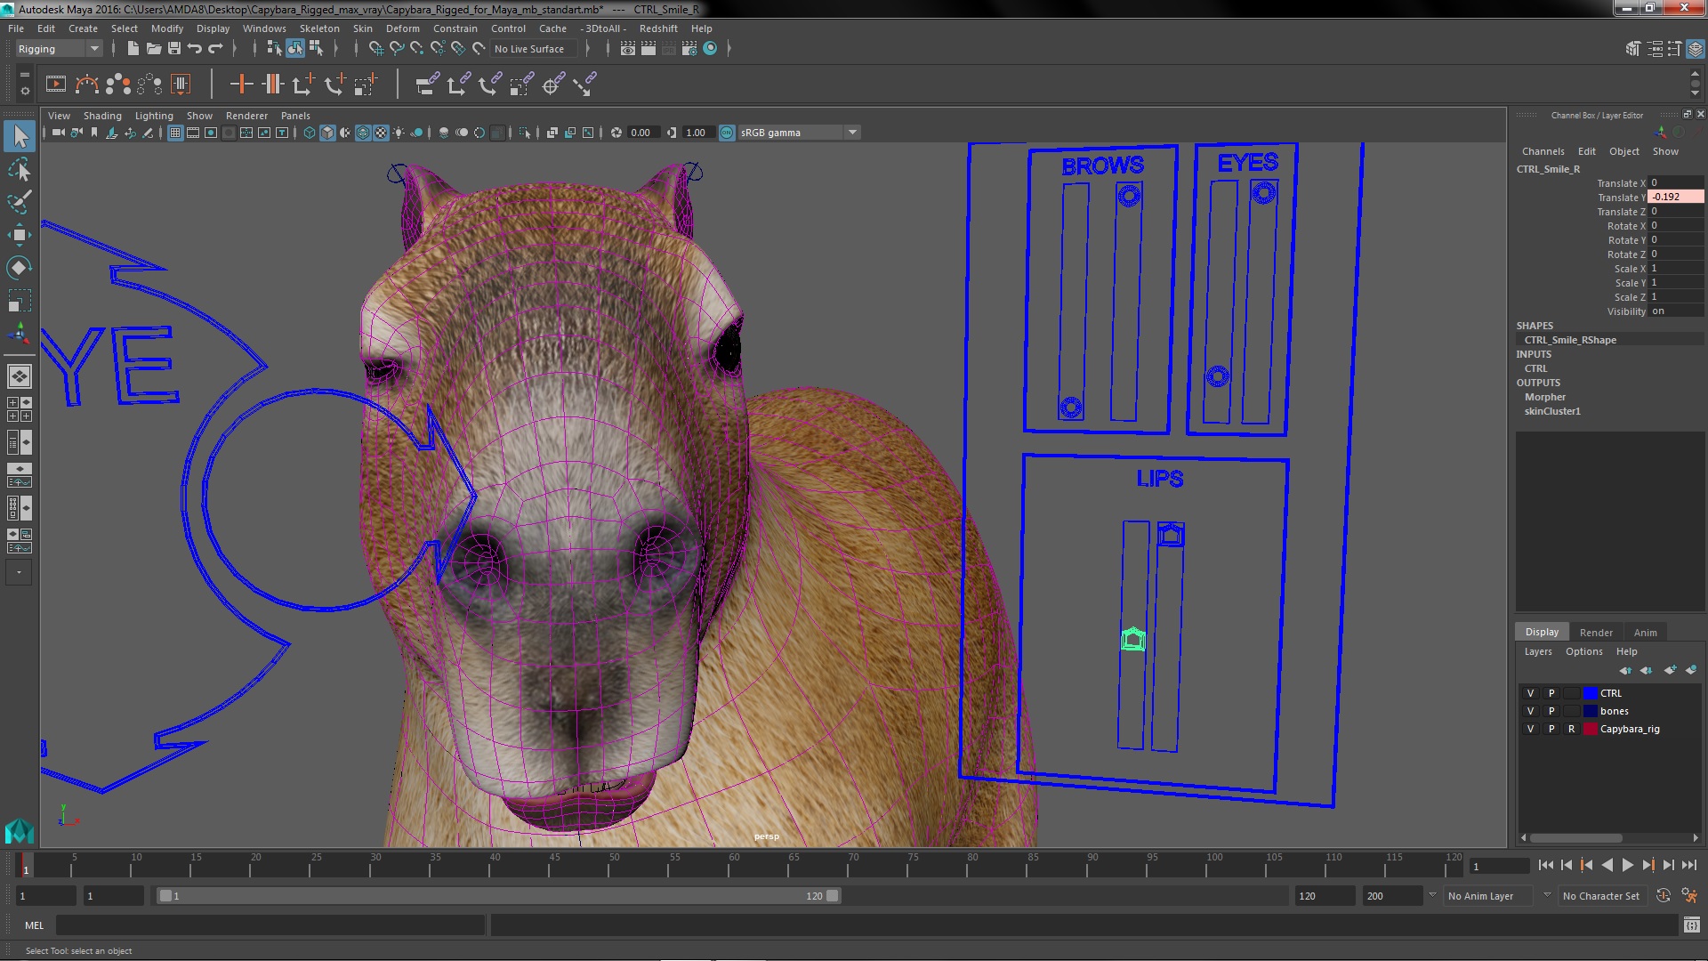Click No Live Surface field
The width and height of the screenshot is (1708, 961).
(x=534, y=49)
